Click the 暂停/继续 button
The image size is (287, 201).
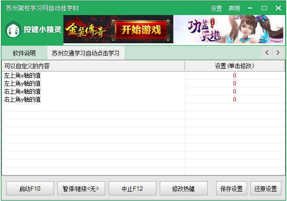point(81,189)
